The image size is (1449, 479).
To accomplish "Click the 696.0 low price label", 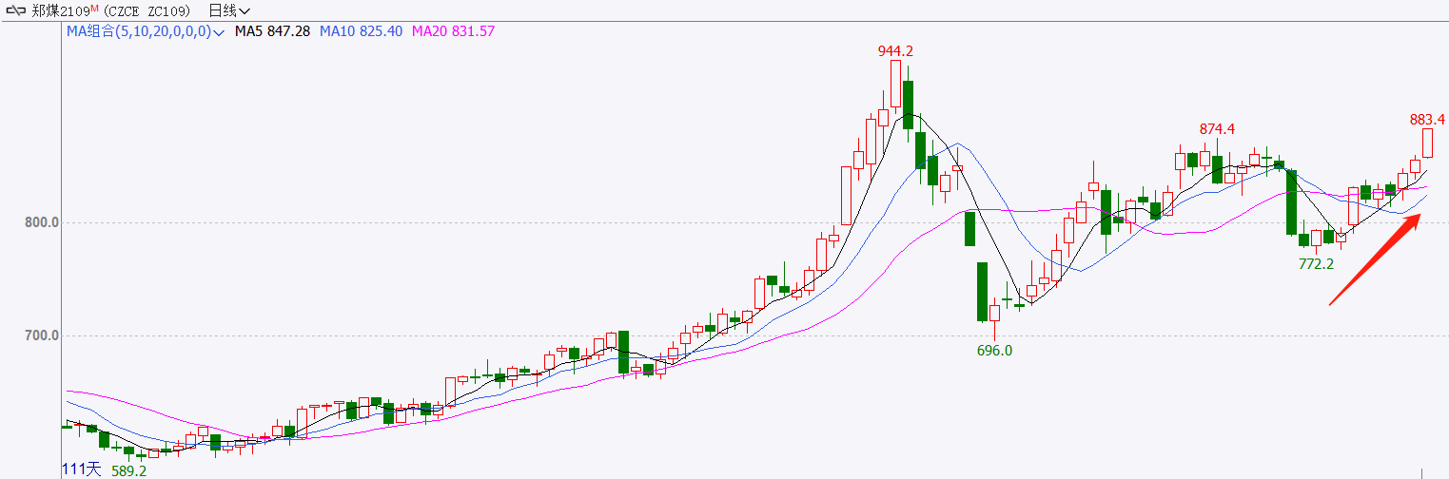I will [x=995, y=350].
